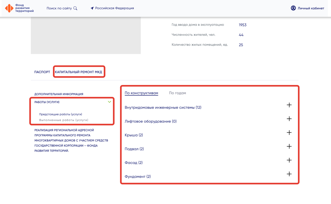This screenshot has width=331, height=204.
Task: Click Крыша (2) row label
Action: click(x=134, y=135)
